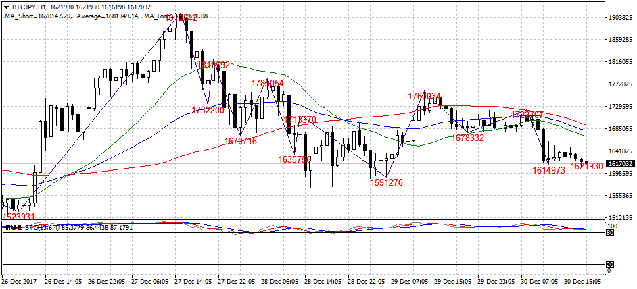Click the 1670716 red price label
637x289 pixels.
click(x=240, y=141)
